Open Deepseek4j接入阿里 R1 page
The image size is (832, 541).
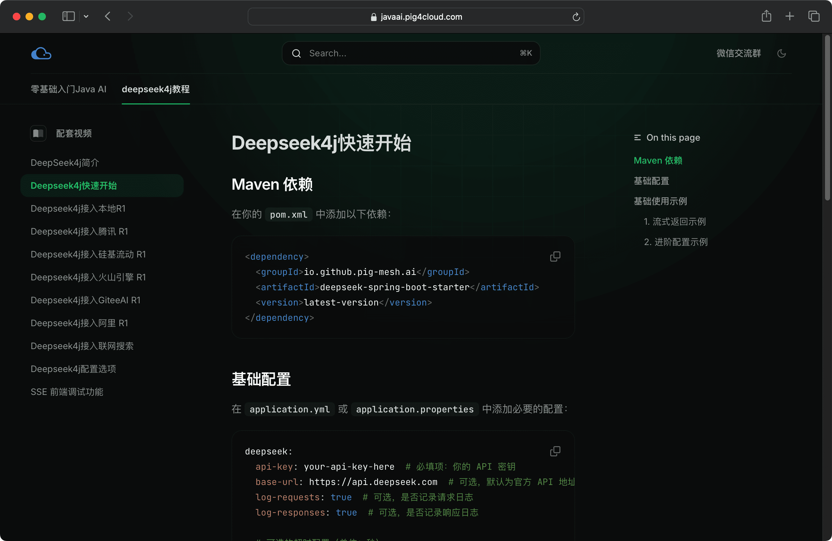tap(79, 323)
